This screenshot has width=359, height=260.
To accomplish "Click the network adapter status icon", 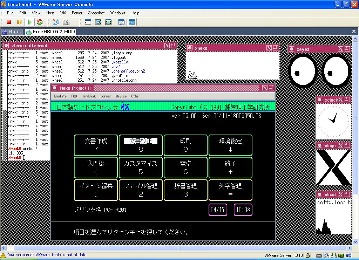I will pyautogui.click(x=341, y=255).
